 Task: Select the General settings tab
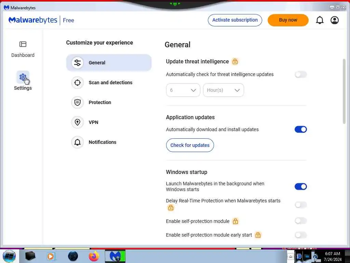[x=109, y=63]
